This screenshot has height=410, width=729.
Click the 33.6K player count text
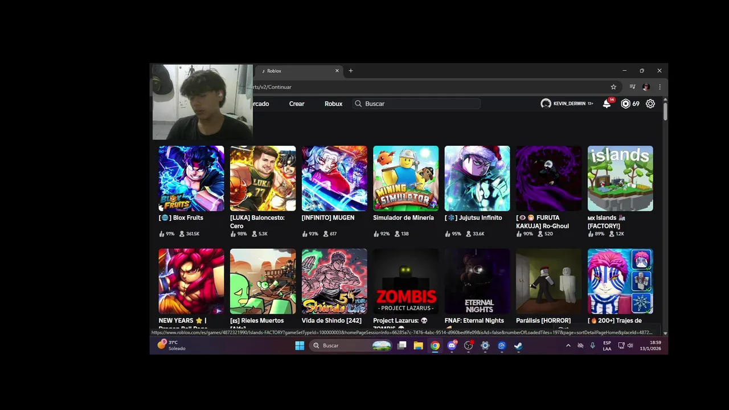click(478, 234)
